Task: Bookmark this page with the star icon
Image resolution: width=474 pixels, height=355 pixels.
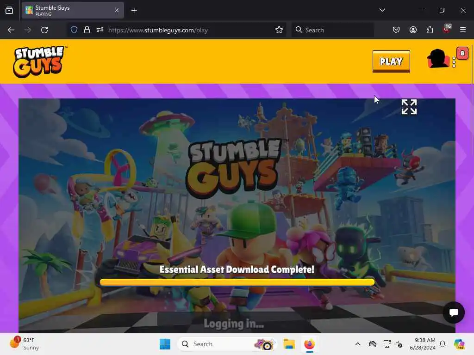Action: click(279, 30)
